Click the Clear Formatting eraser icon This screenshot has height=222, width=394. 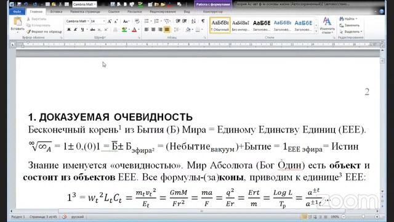click(x=137, y=22)
